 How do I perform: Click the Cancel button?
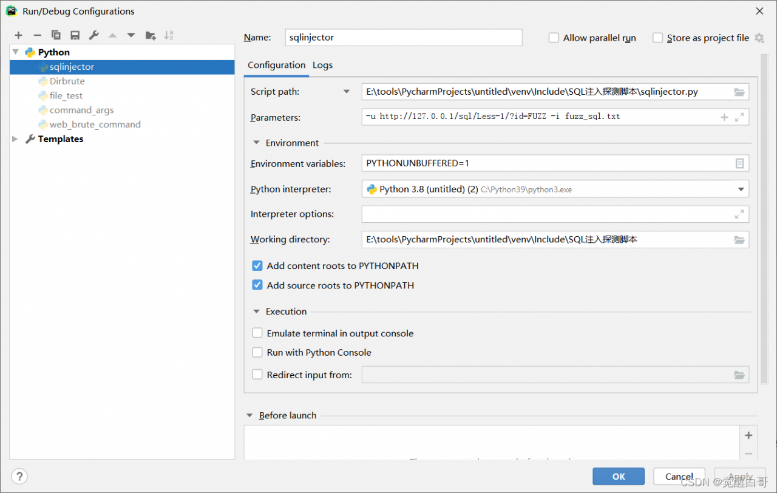point(679,477)
